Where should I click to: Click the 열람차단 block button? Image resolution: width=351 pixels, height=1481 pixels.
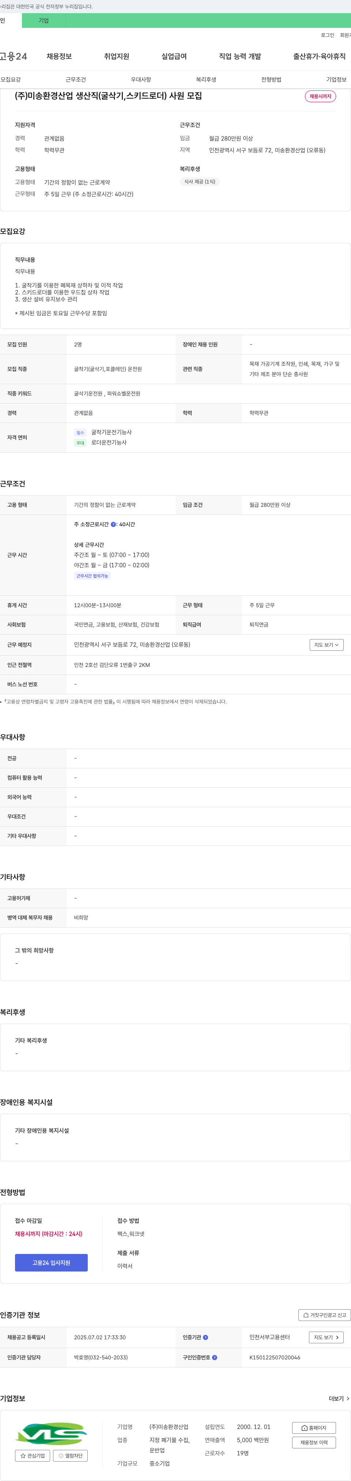tap(70, 1456)
